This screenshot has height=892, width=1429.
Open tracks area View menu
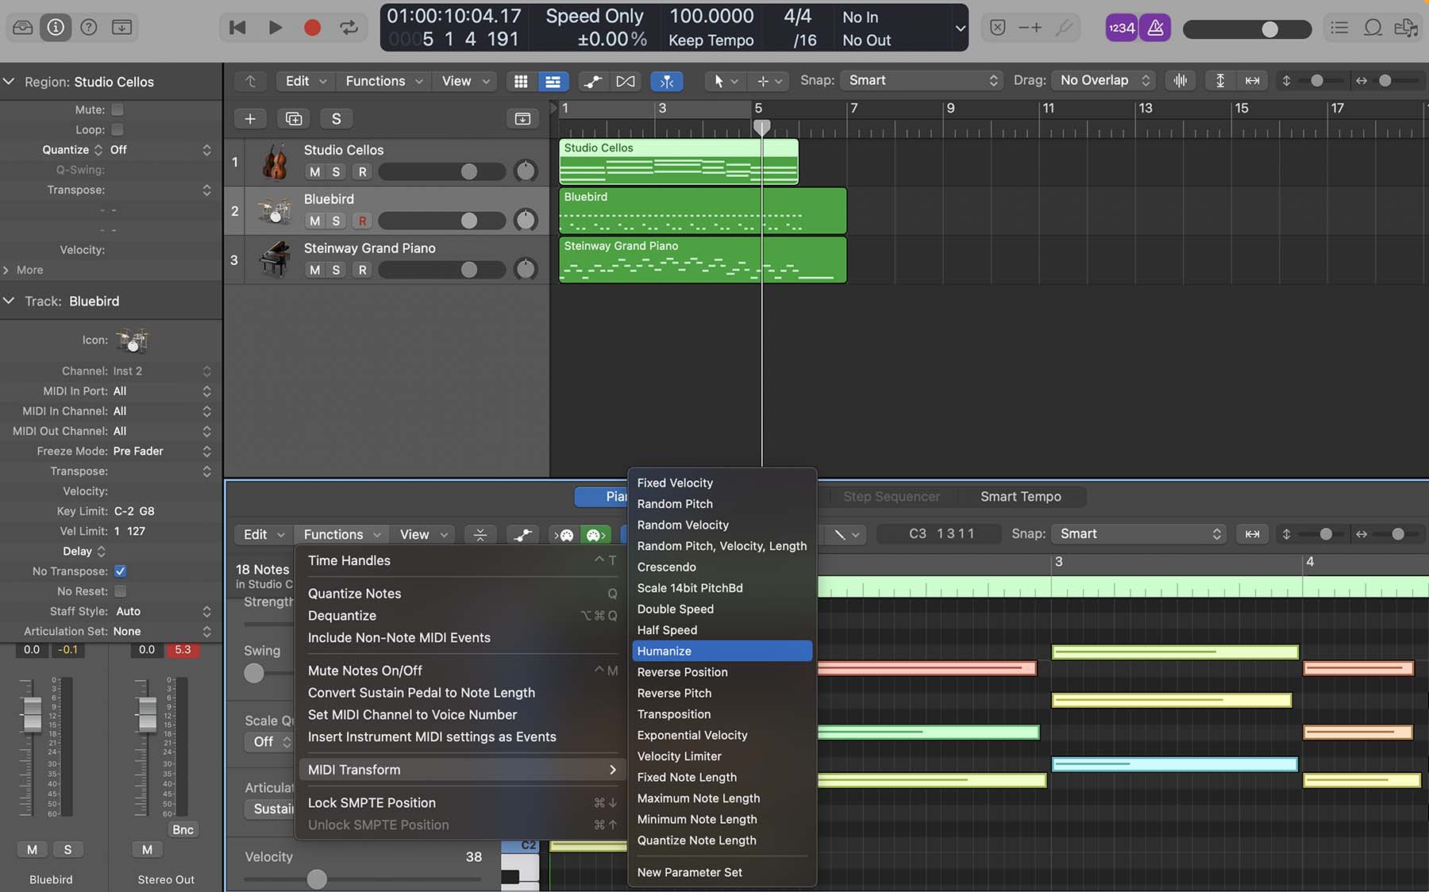tap(465, 81)
